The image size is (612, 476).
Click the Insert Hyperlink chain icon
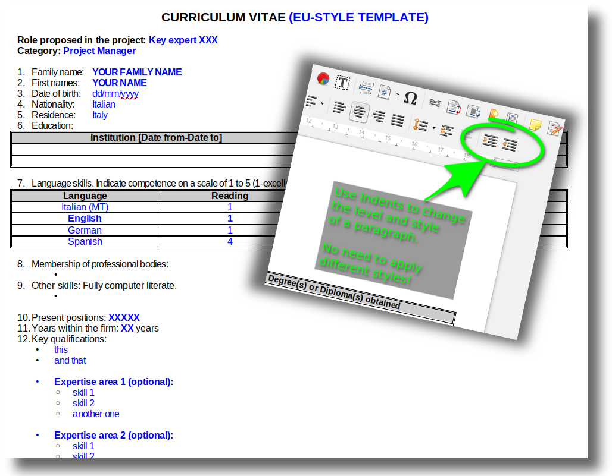[x=435, y=103]
